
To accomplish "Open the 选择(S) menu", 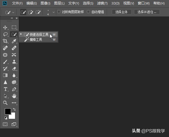I will pyautogui.click(x=88, y=3).
